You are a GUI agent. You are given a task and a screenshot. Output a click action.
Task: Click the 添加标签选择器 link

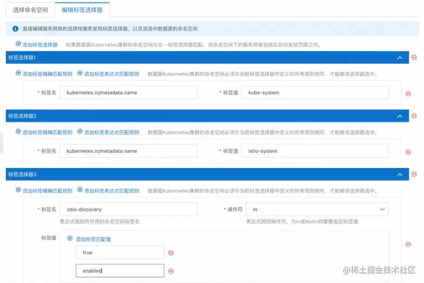[40, 45]
